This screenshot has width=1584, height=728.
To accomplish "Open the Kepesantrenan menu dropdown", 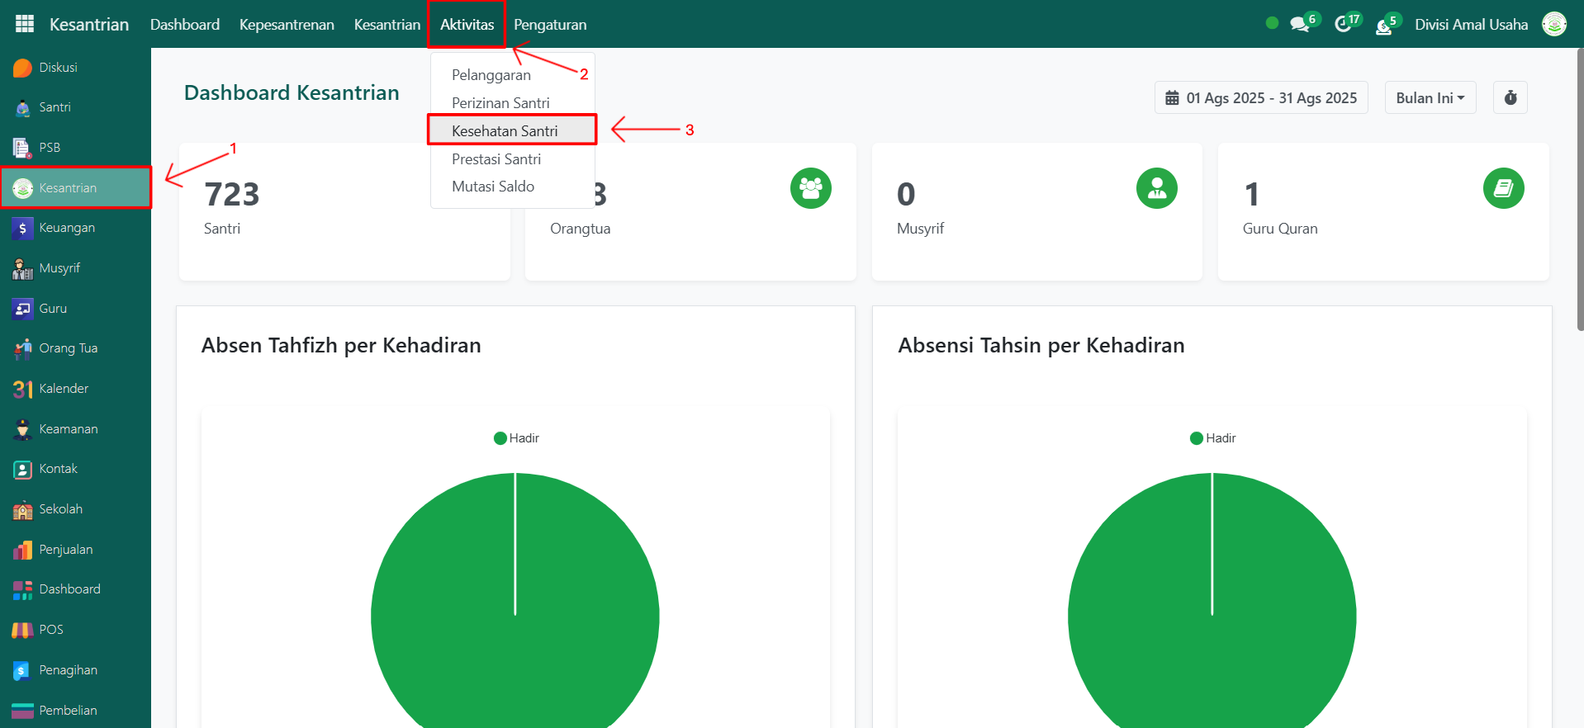I will (287, 25).
